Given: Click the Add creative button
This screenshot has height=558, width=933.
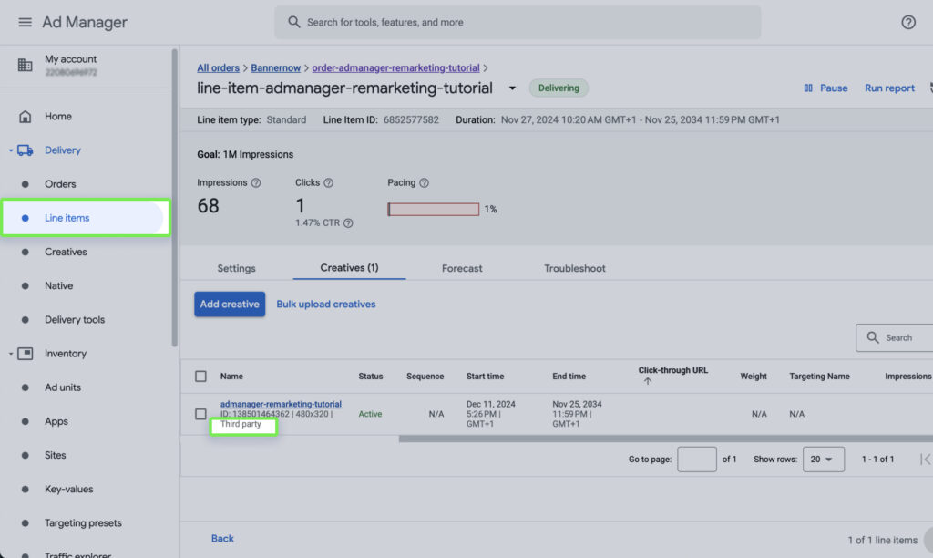Looking at the screenshot, I should click(x=230, y=305).
